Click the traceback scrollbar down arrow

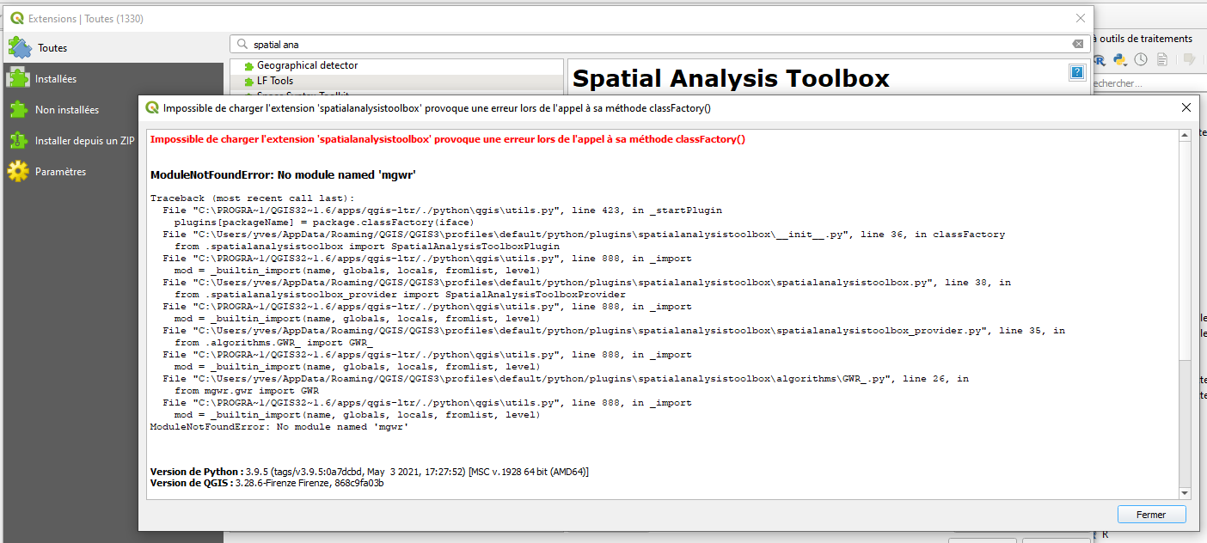click(1185, 493)
